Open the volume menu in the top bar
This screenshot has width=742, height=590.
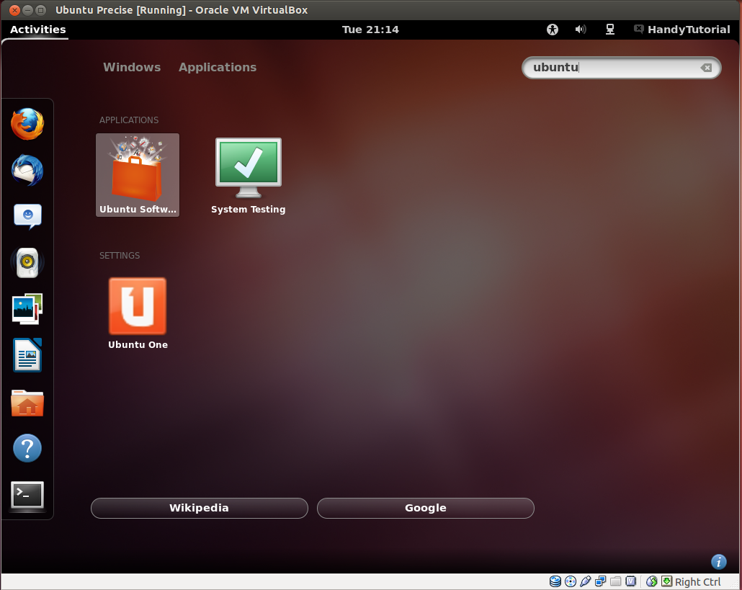click(581, 30)
